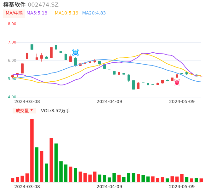Click the 榕基软件 stock name link
The width and height of the screenshot is (216, 191).
coord(14,5)
